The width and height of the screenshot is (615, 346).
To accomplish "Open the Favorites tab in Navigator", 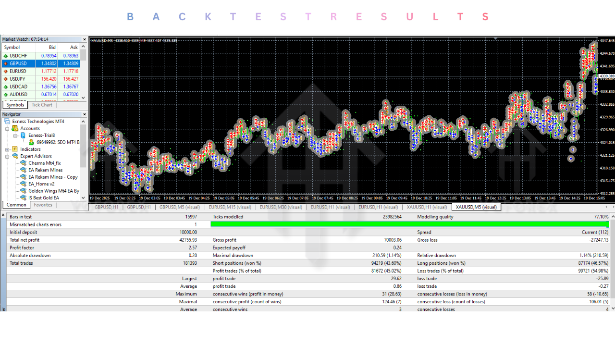I will [x=43, y=205].
